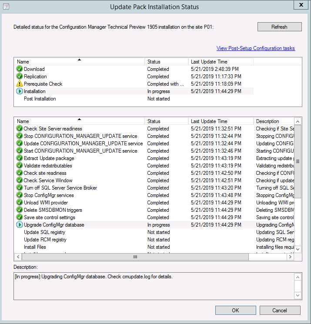Click the window icon in the title bar
Image resolution: width=311 pixels, height=324 pixels.
6,7
